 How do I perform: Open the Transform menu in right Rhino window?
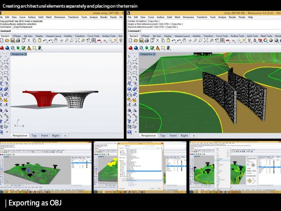point(202,17)
